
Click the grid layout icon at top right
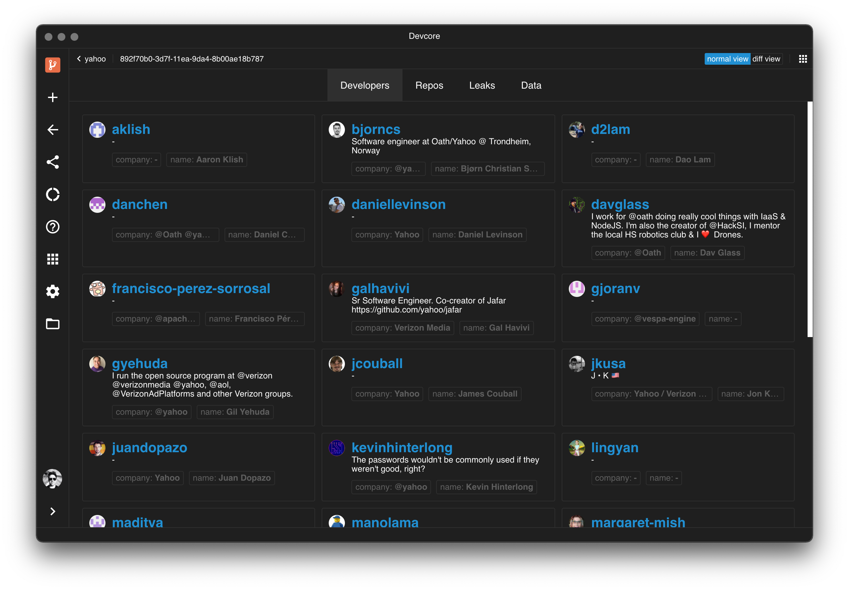pos(802,59)
